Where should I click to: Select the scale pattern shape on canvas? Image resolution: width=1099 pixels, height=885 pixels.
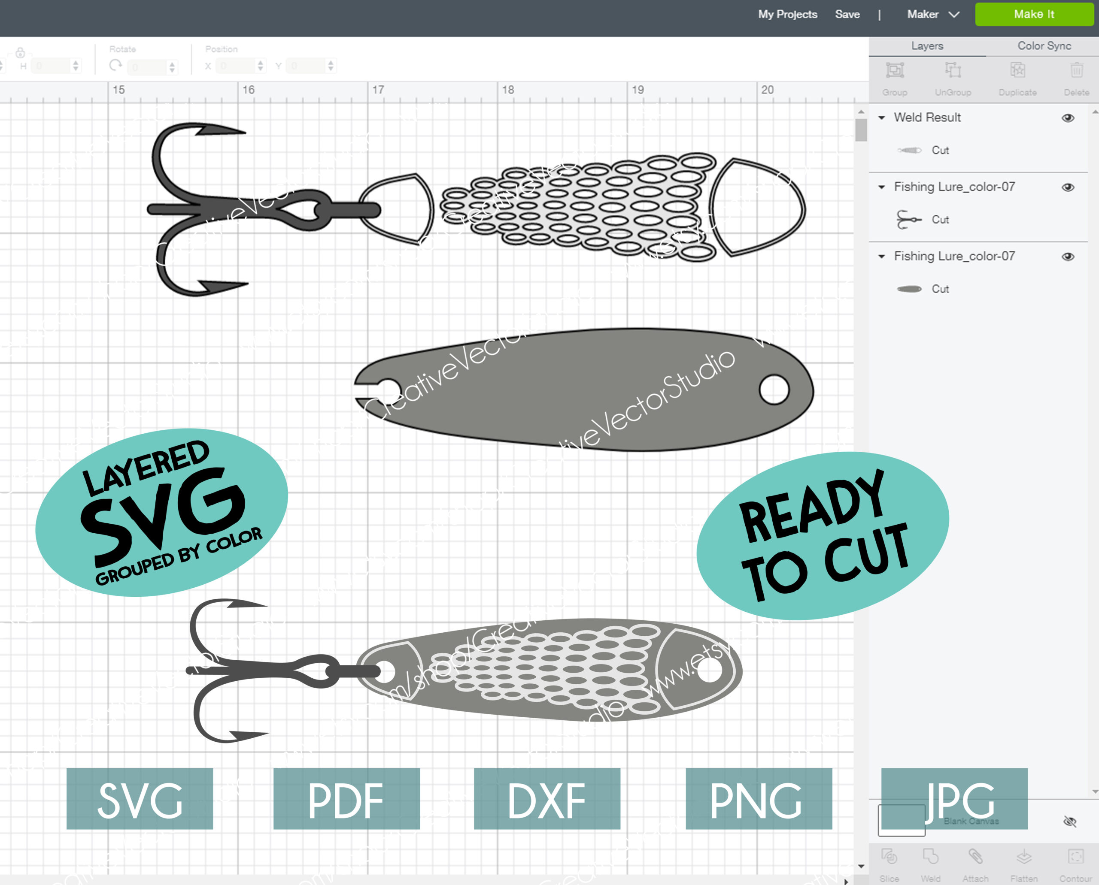pyautogui.click(x=579, y=208)
